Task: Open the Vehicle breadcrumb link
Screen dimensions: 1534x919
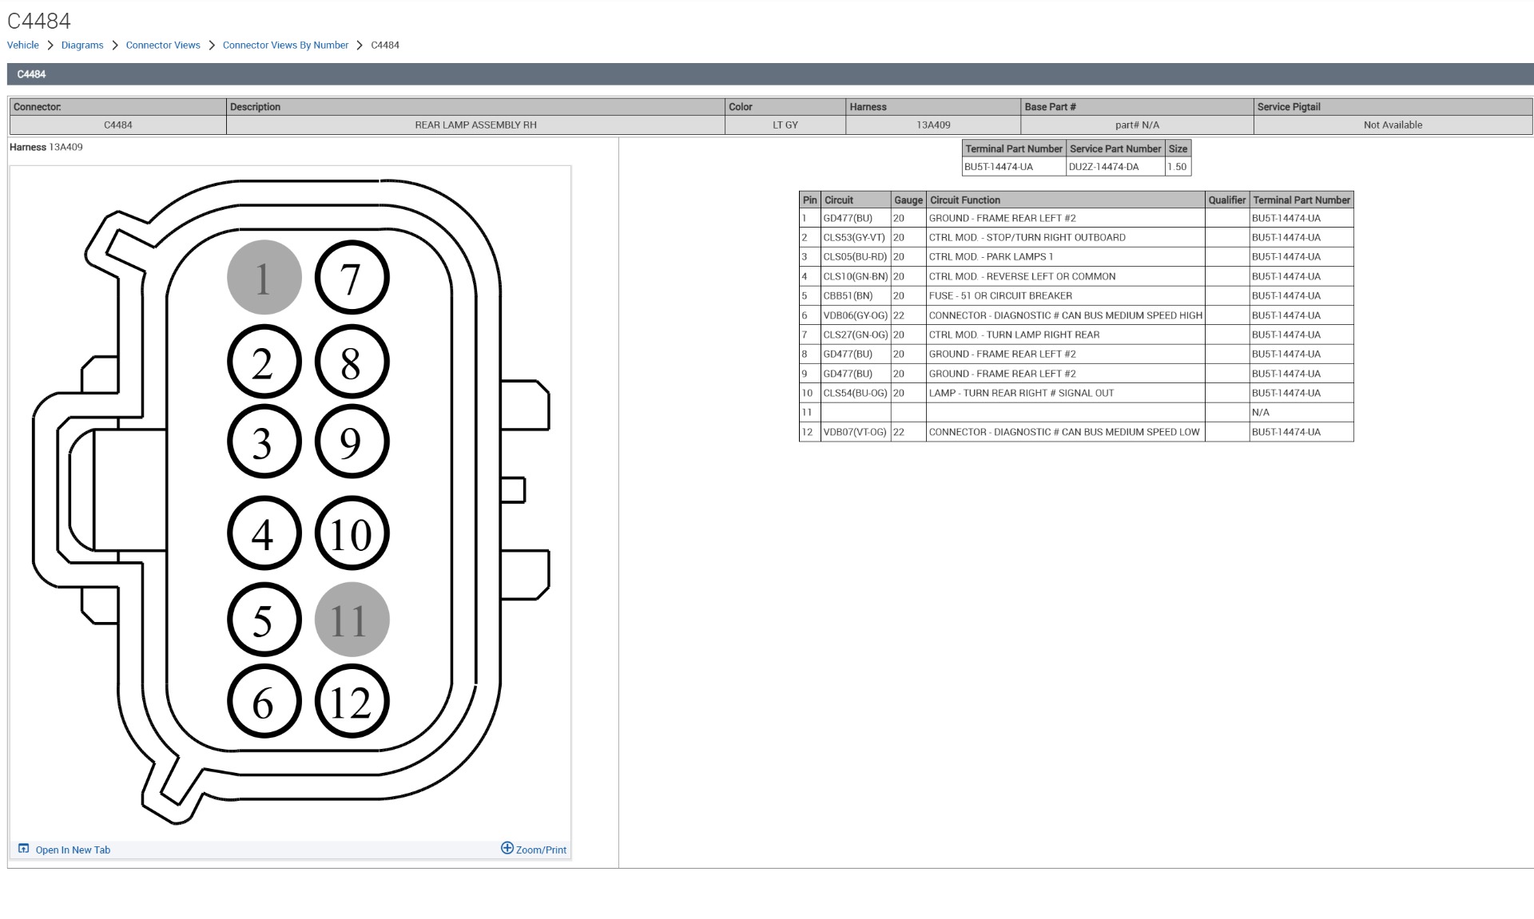Action: [22, 45]
